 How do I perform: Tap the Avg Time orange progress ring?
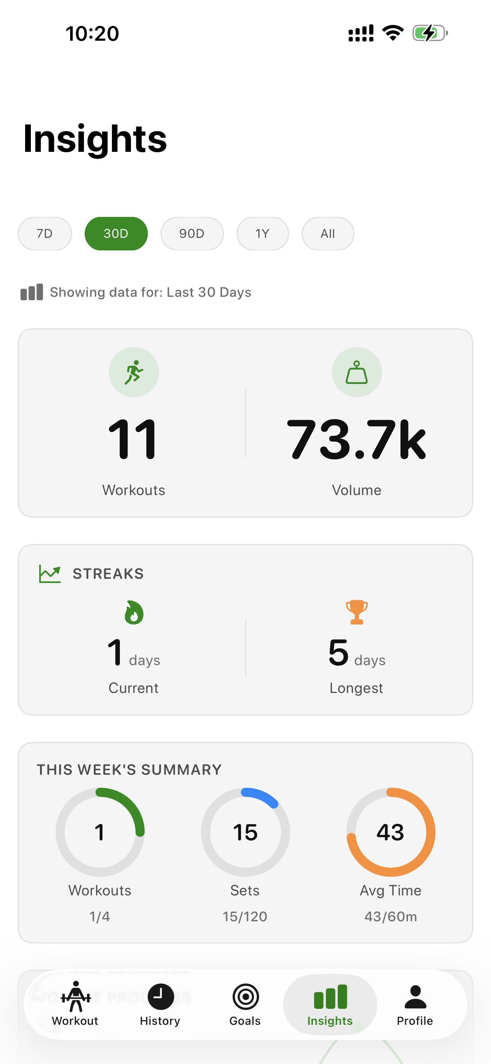pyautogui.click(x=391, y=832)
